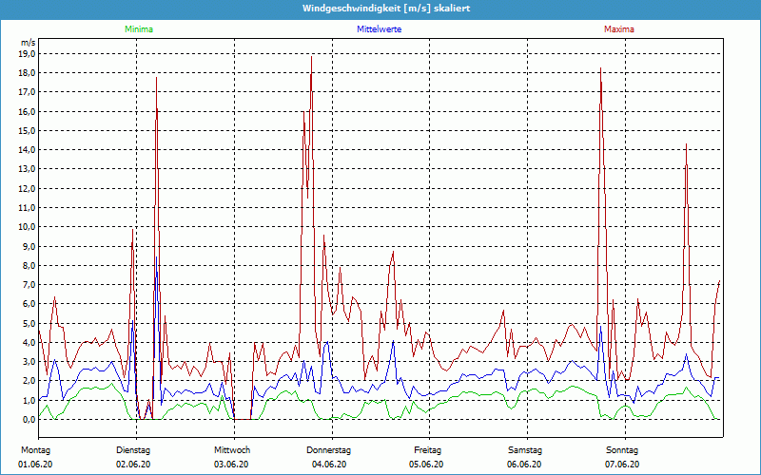Click the 05.06.20 date label

click(x=426, y=465)
